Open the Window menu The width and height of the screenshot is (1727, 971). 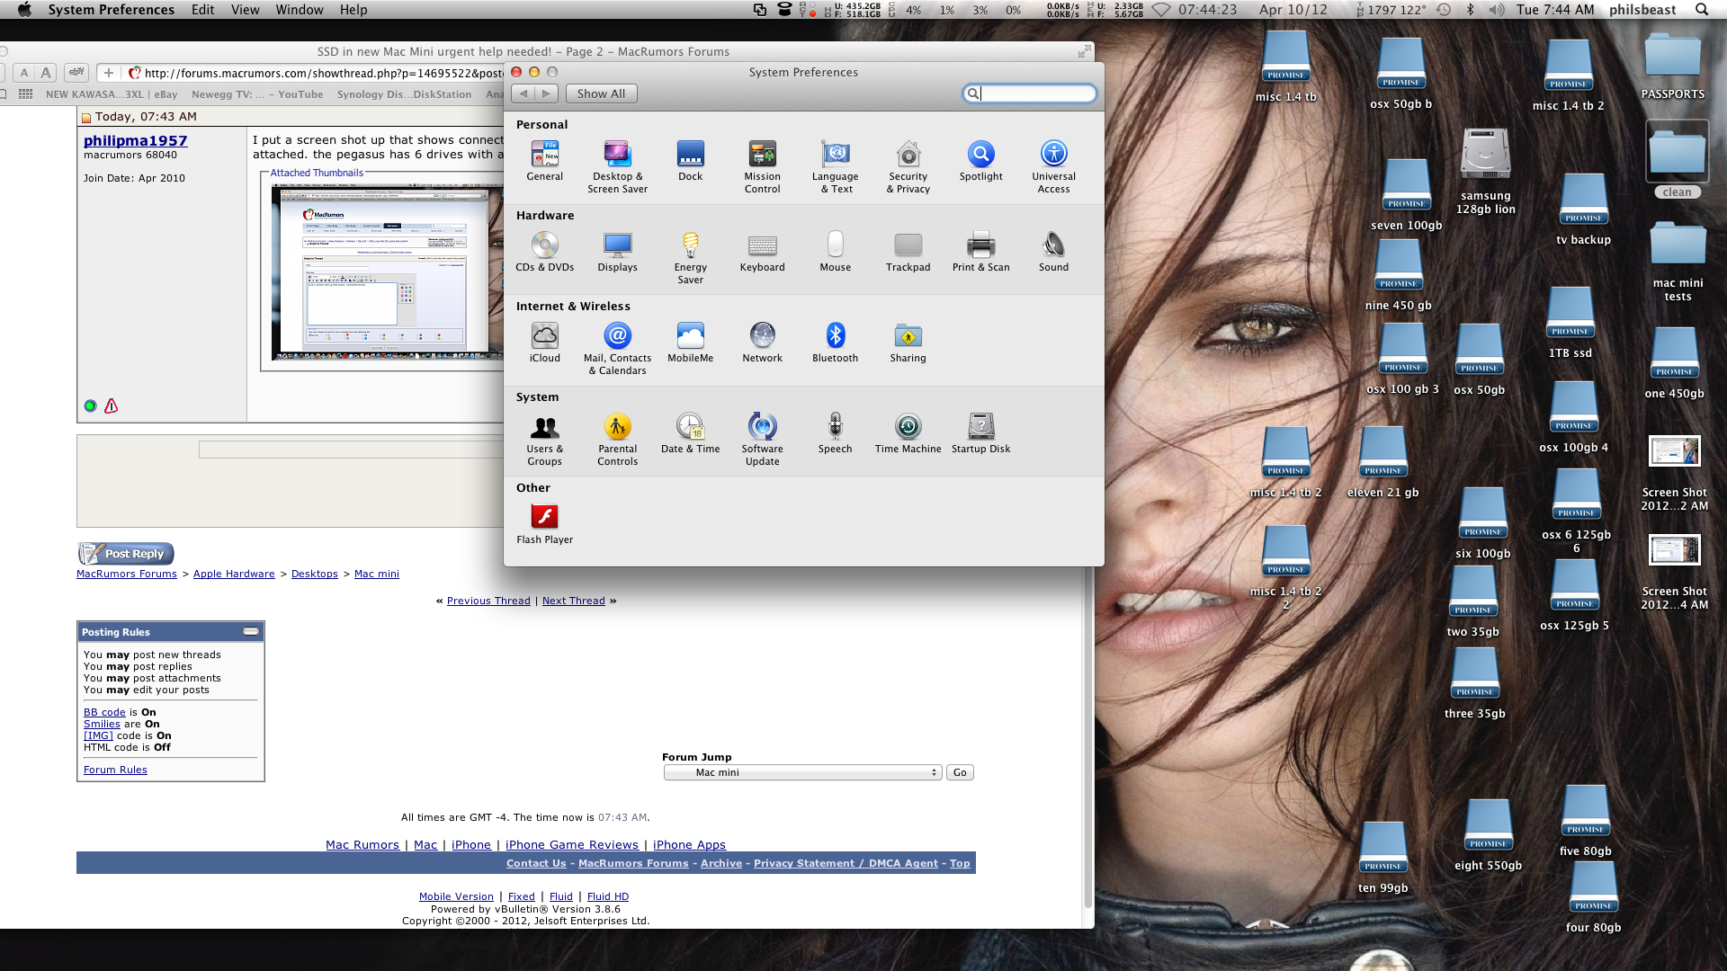point(299,10)
